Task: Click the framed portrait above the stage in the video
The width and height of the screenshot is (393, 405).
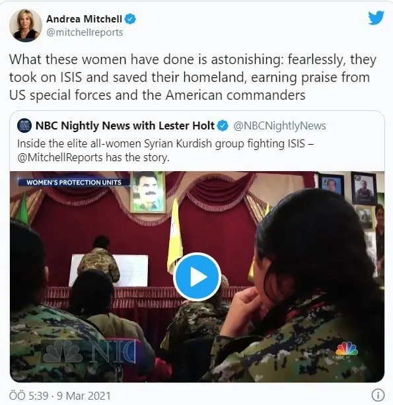Action: [148, 192]
